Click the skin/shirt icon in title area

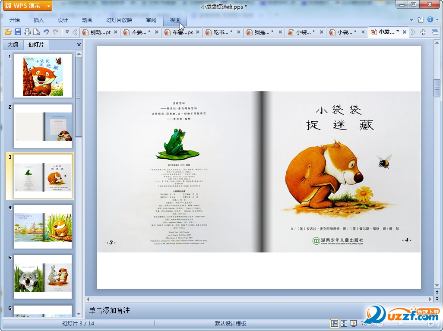point(421,19)
